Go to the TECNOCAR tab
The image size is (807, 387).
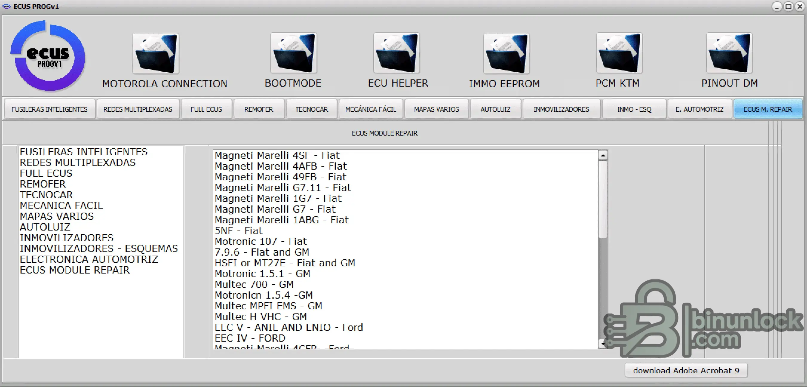[x=312, y=109]
